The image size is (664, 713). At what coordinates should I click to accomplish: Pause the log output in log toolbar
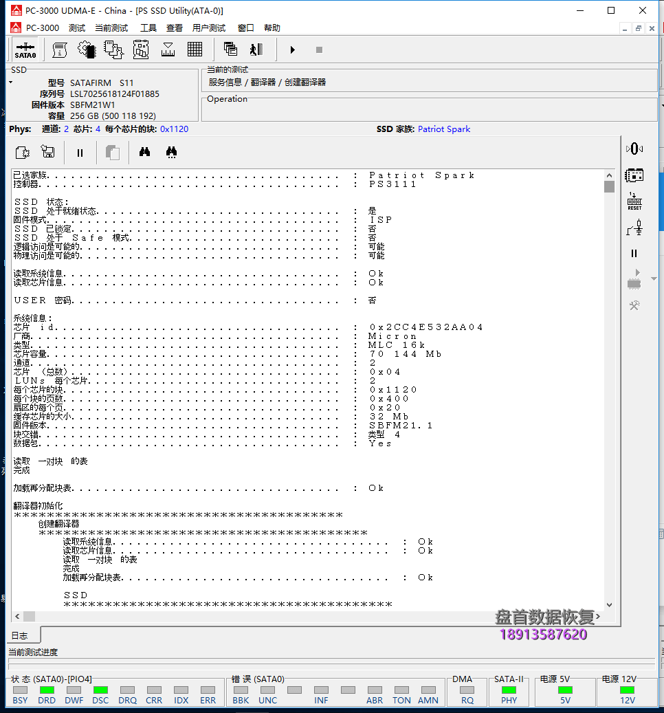(80, 153)
